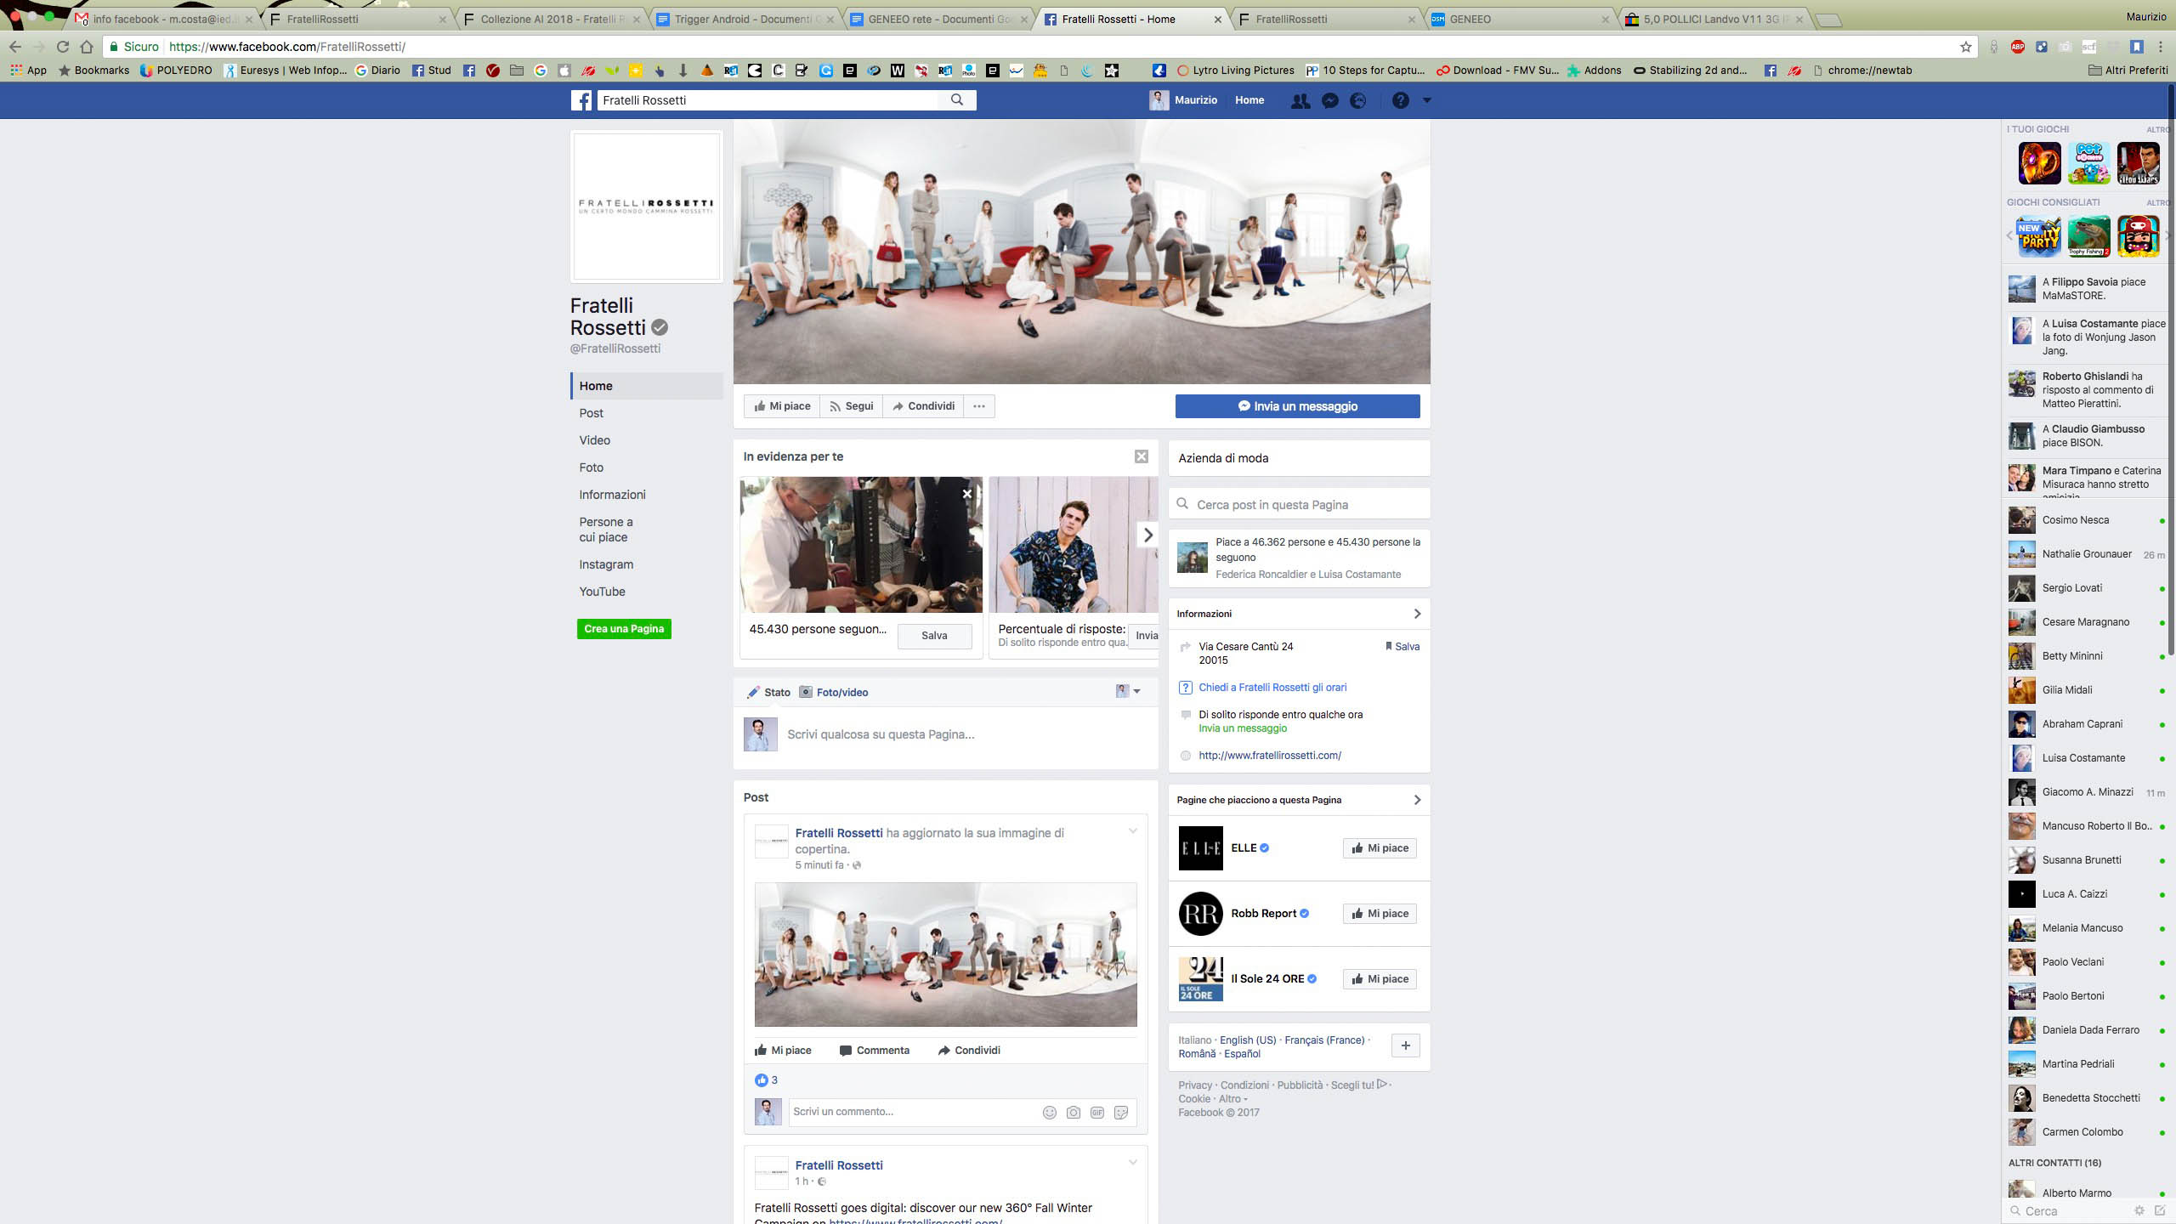Click Chiedi a Fratelli Rossetti gli orari
Viewport: 2176px width, 1224px height.
[x=1272, y=688]
